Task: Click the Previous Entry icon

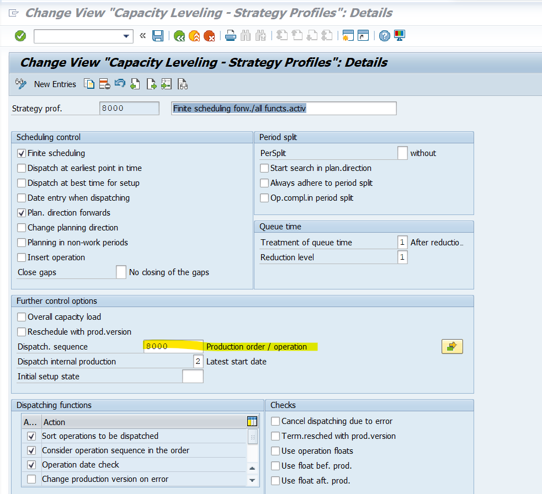Action: click(135, 84)
